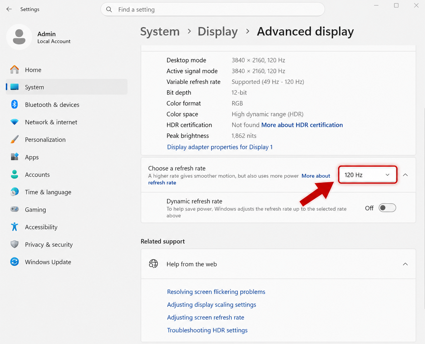Select System in sidebar
Viewport: 425px width, 344px height.
point(66,87)
